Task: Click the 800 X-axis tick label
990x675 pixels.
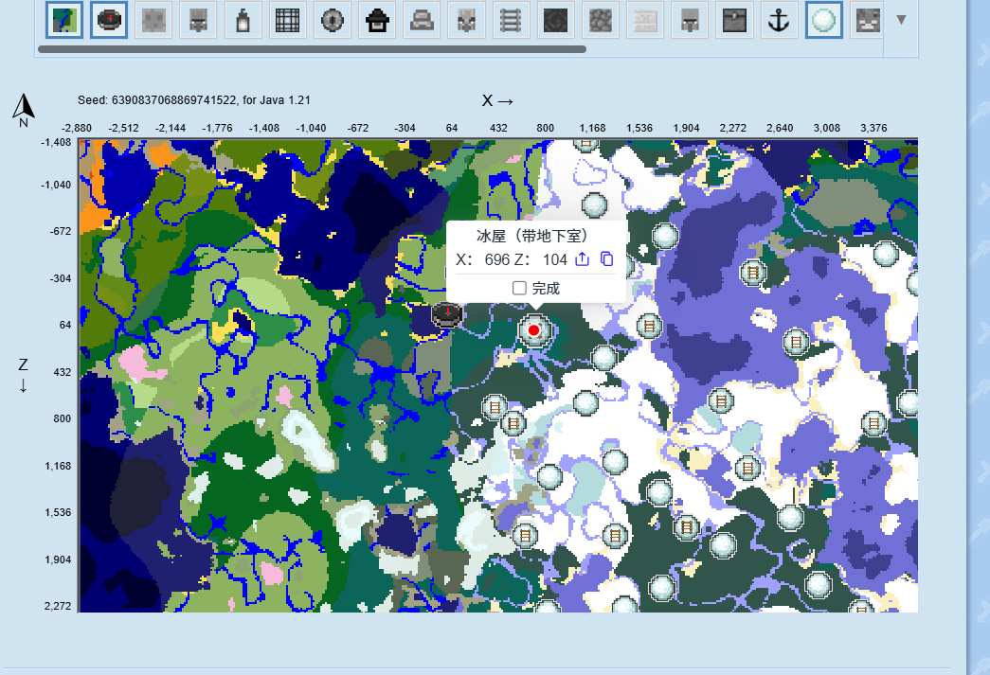Action: pos(545,128)
